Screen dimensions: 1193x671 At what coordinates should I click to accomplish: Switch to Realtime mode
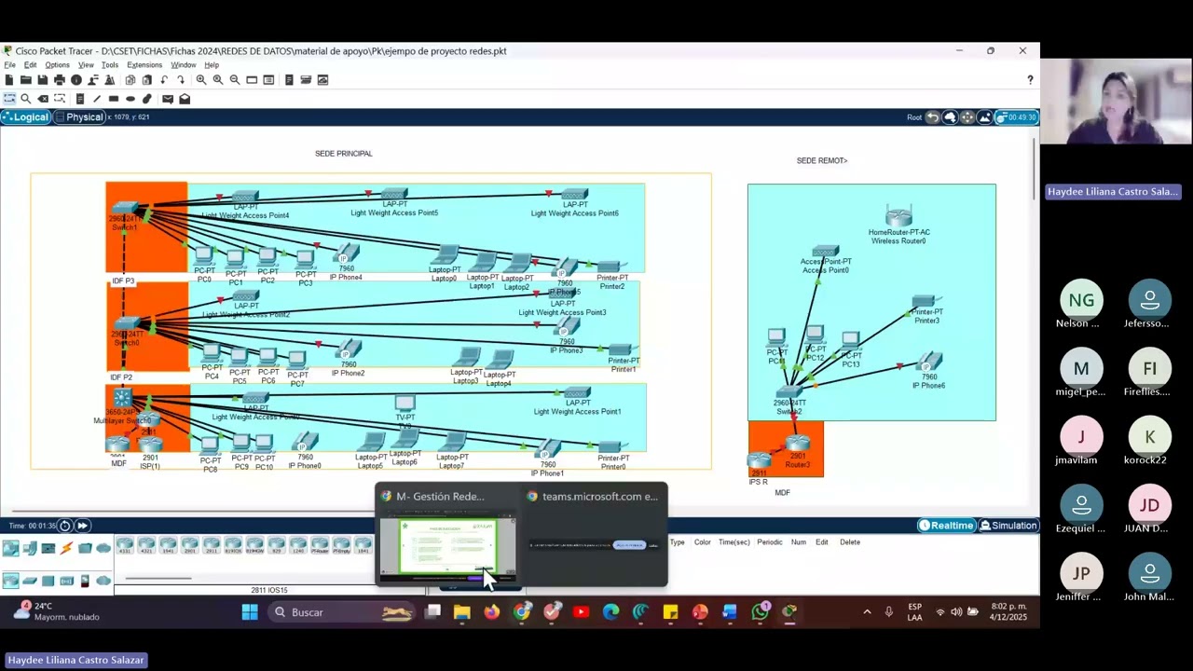tap(946, 526)
